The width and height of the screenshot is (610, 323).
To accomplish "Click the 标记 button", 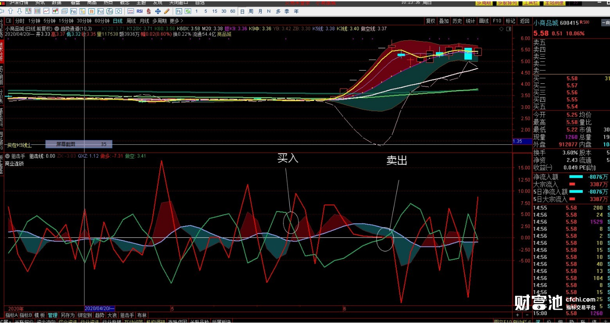I will 510,21.
